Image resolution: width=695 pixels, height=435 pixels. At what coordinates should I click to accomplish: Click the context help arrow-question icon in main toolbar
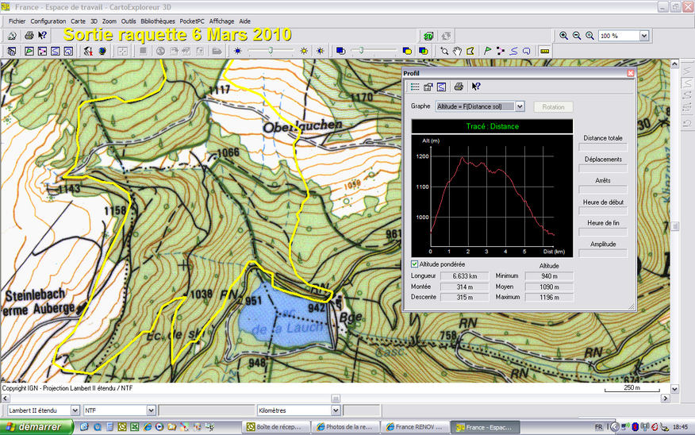pos(43,36)
